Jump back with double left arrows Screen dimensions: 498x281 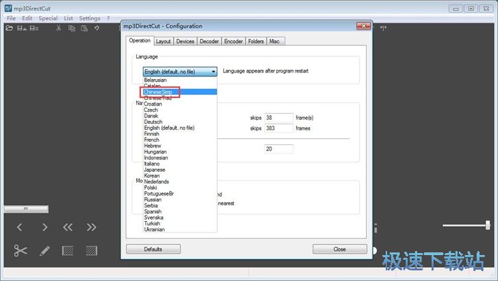68,227
